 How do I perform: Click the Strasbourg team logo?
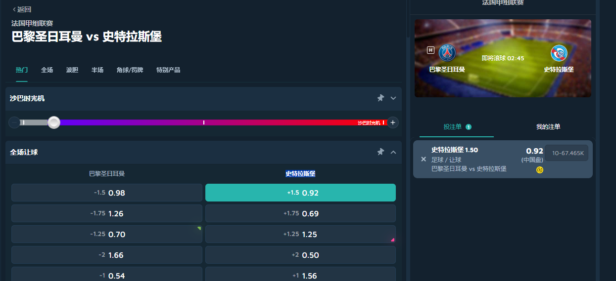pyautogui.click(x=559, y=52)
